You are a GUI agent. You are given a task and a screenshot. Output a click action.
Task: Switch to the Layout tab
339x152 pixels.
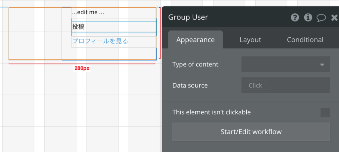pyautogui.click(x=250, y=40)
